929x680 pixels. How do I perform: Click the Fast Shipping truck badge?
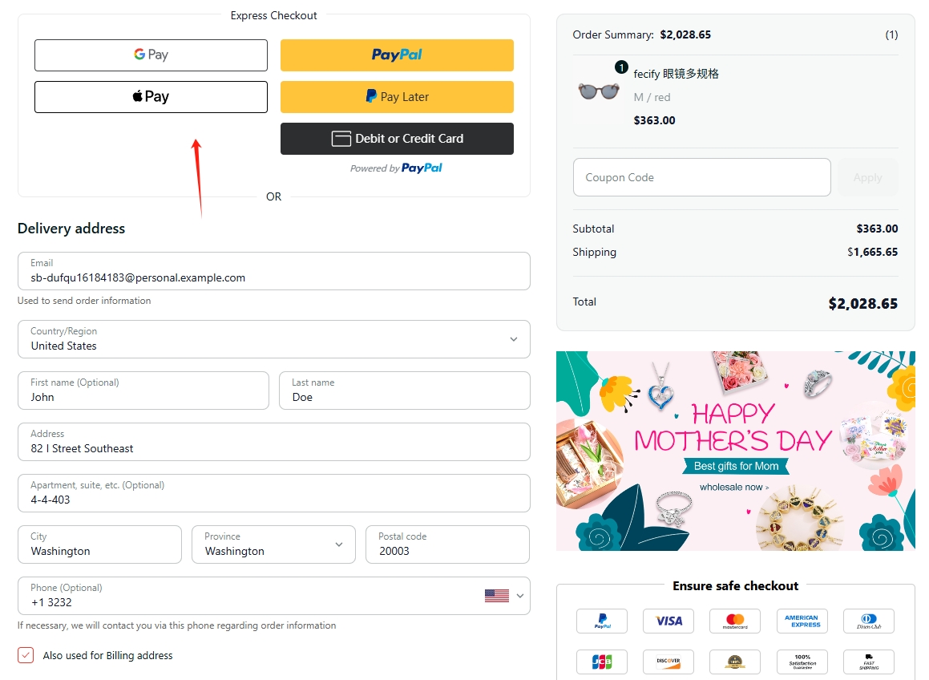pyautogui.click(x=868, y=662)
